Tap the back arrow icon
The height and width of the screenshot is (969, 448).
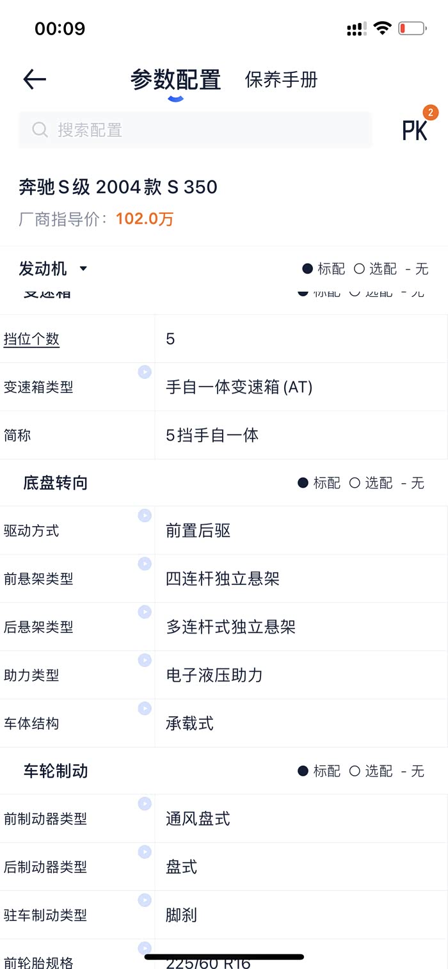pos(35,79)
